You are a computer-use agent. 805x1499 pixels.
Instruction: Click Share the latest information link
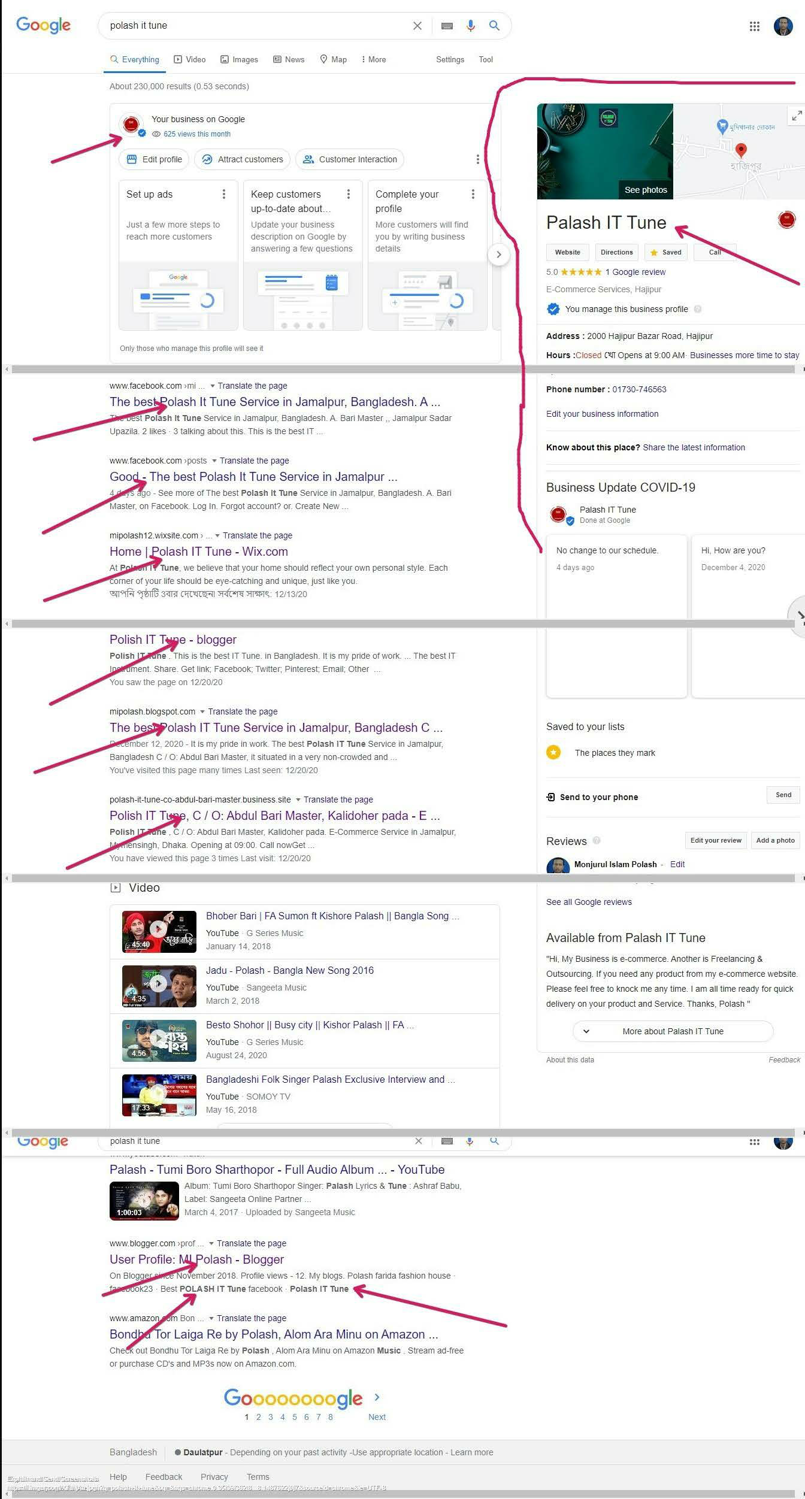pyautogui.click(x=694, y=447)
